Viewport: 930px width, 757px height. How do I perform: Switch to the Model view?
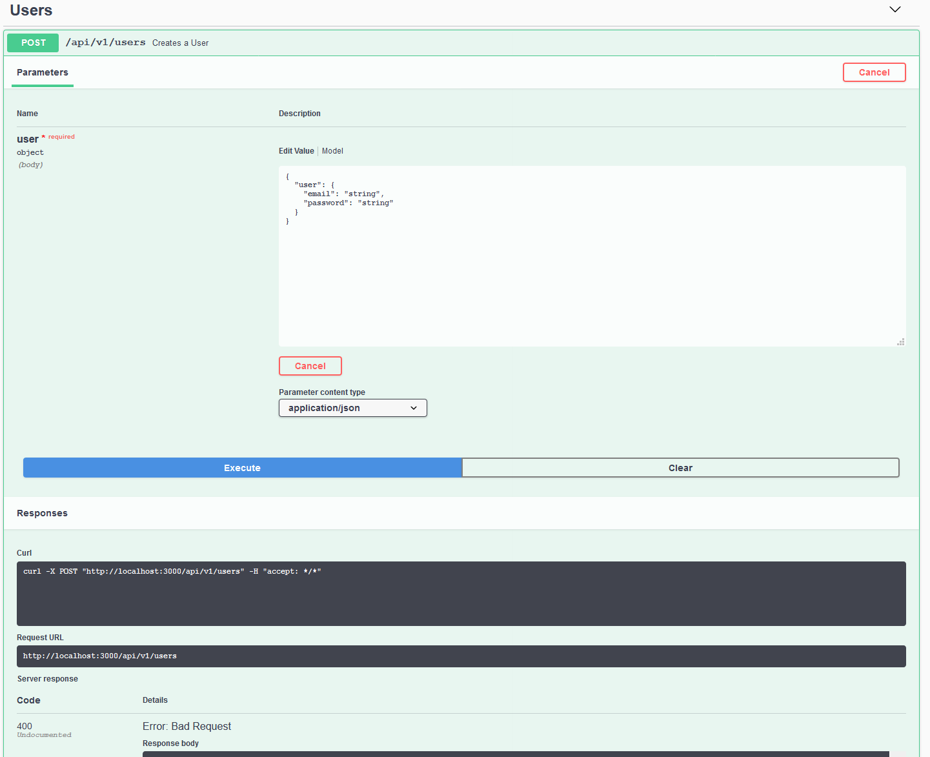(332, 150)
